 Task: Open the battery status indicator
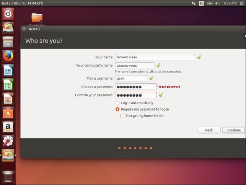[209, 3]
